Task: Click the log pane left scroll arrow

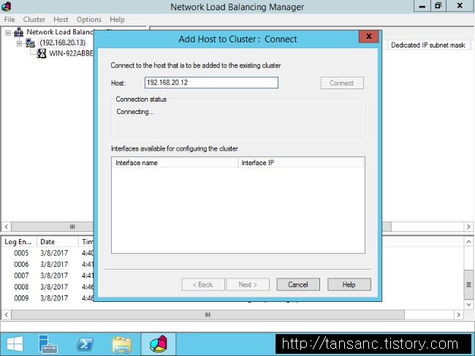Action: point(7,315)
